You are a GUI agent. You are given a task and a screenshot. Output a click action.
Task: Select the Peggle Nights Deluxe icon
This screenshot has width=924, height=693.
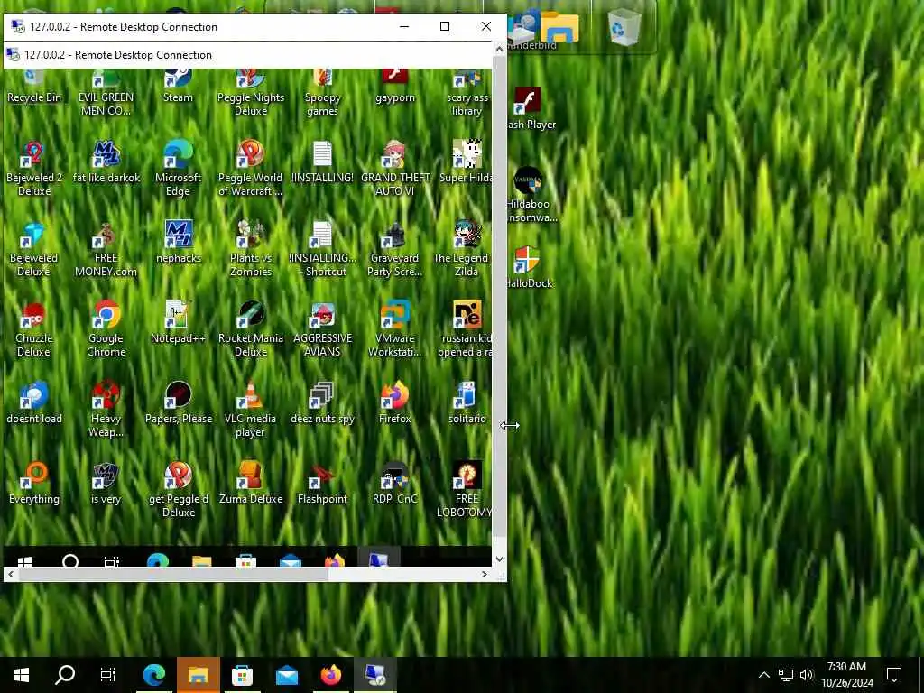click(x=251, y=93)
